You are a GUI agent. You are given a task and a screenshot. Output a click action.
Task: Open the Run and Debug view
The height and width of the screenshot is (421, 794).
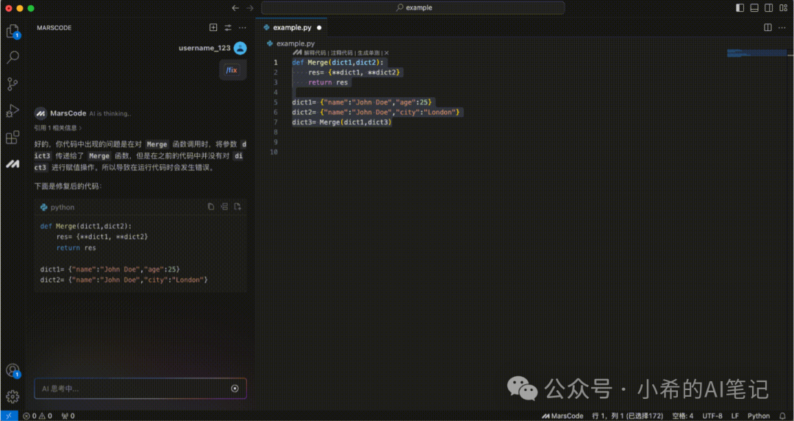12,111
